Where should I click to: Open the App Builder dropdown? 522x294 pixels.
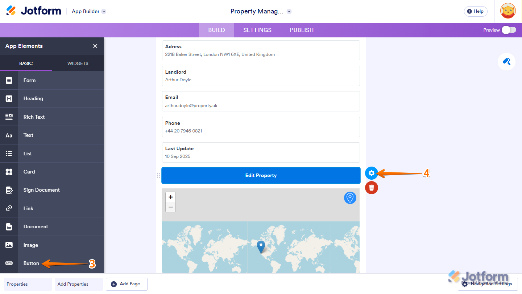click(x=104, y=11)
